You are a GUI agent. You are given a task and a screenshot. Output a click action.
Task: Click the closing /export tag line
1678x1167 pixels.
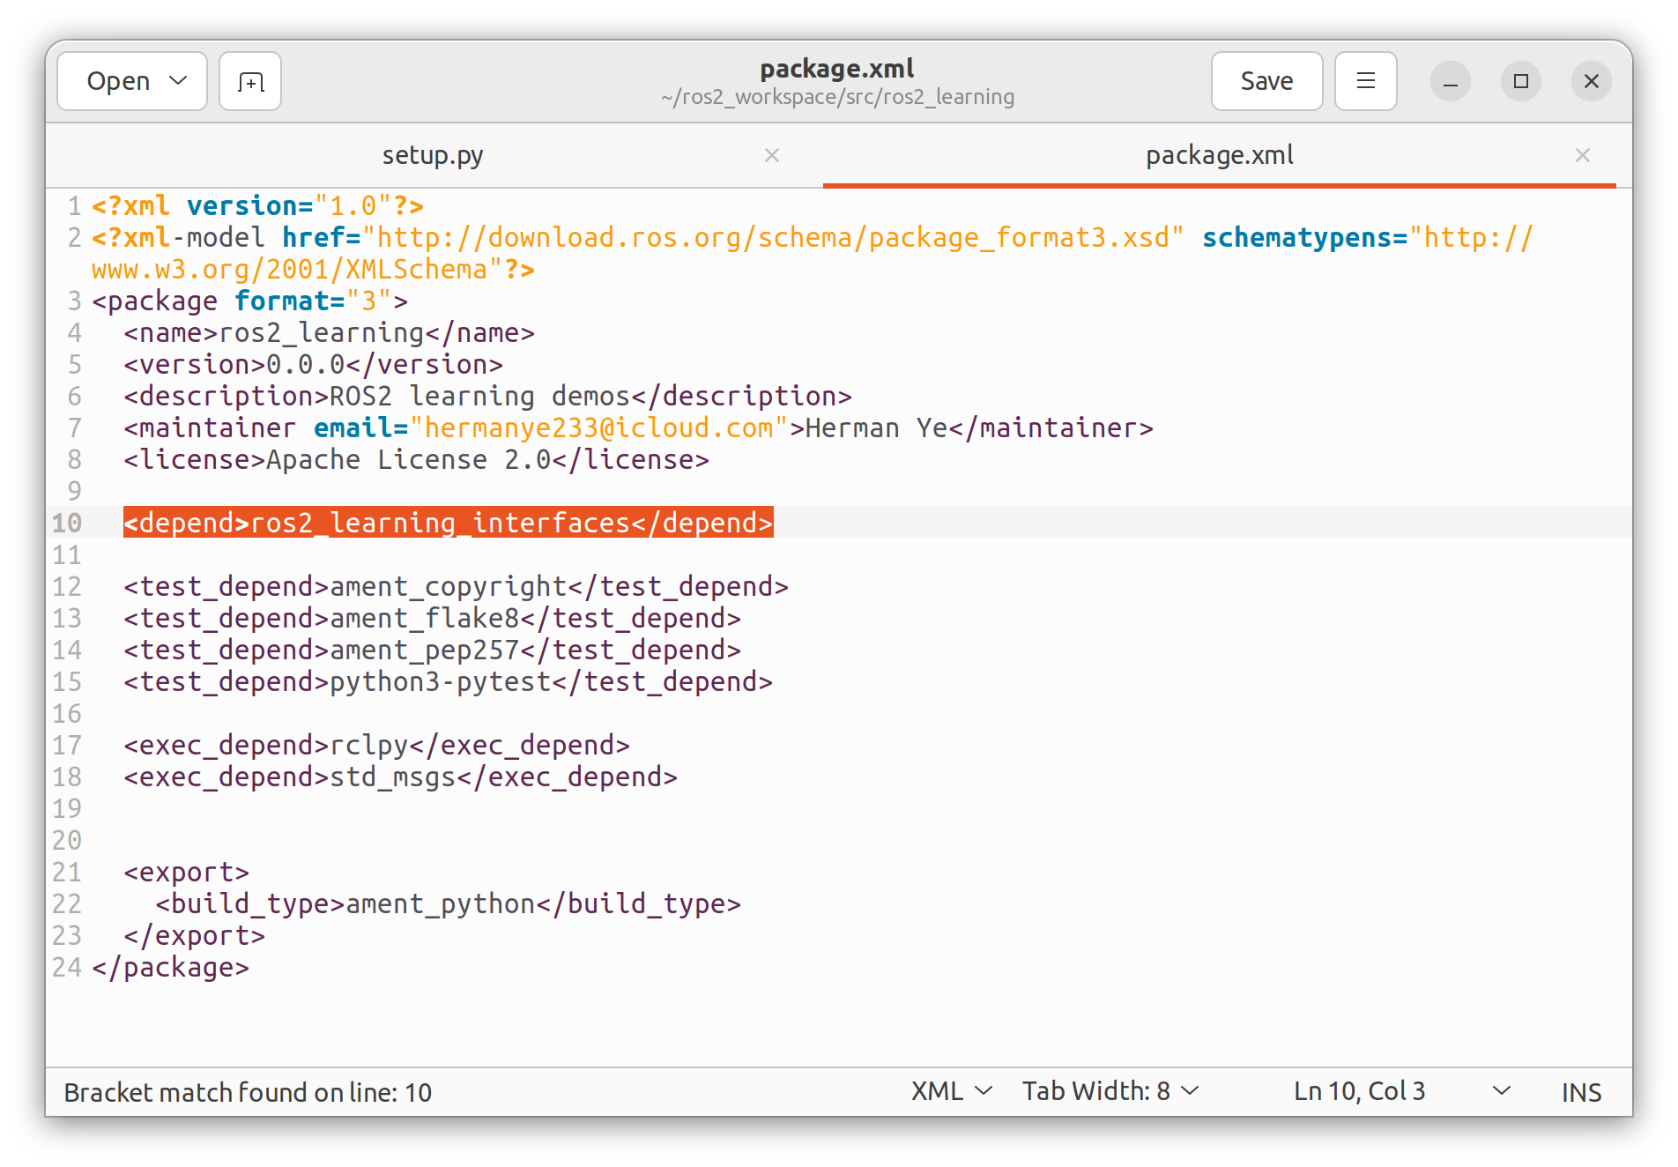[x=194, y=935]
